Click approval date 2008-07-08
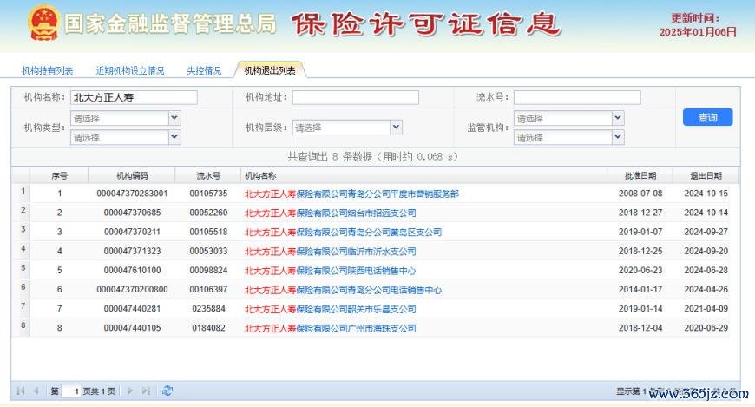Image resolution: width=755 pixels, height=407 pixels. 640,194
